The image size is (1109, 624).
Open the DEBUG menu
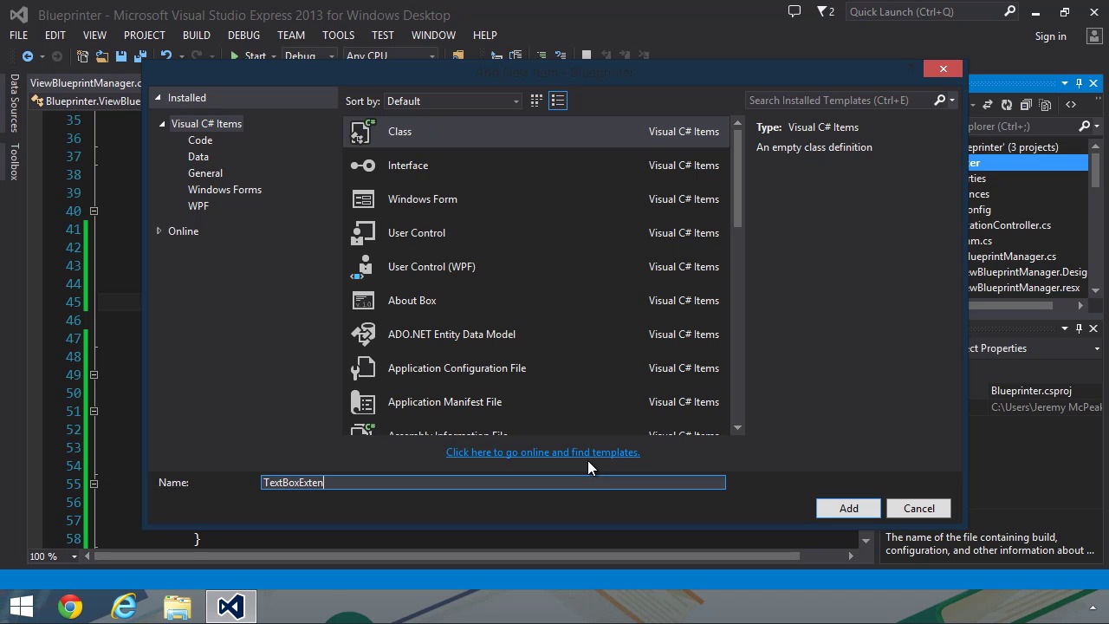(243, 36)
